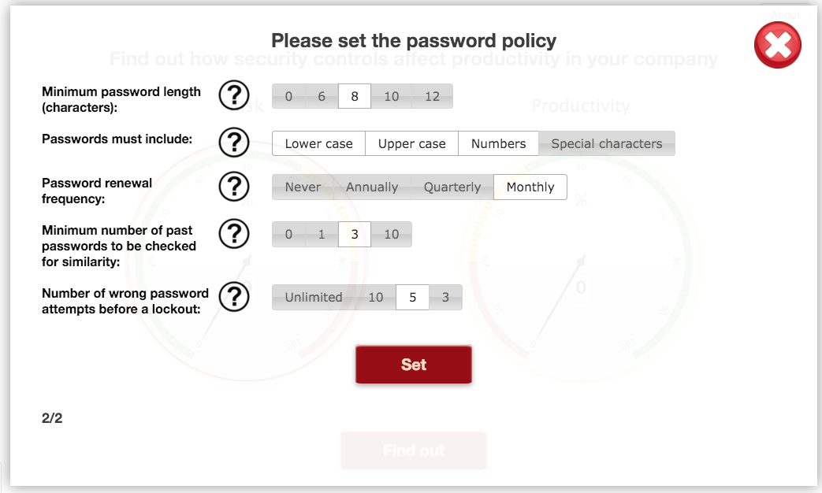Select Annually renewal frequency
Screen dimensions: 822x493
[x=372, y=187]
